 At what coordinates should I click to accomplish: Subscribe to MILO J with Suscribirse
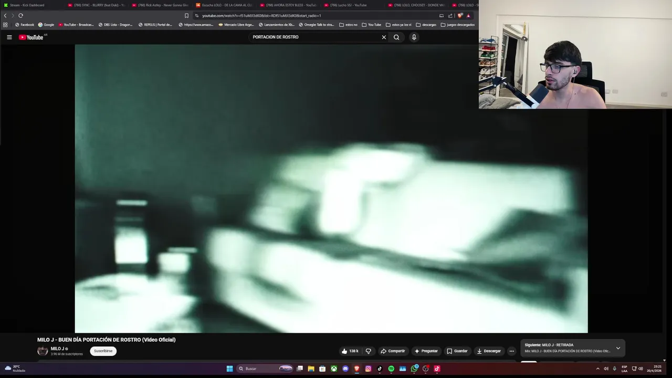[103, 351]
